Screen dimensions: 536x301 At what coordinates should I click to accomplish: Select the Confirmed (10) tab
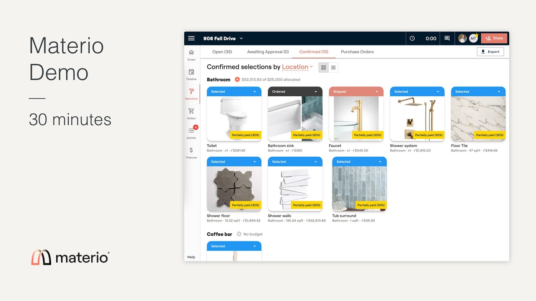(x=314, y=52)
